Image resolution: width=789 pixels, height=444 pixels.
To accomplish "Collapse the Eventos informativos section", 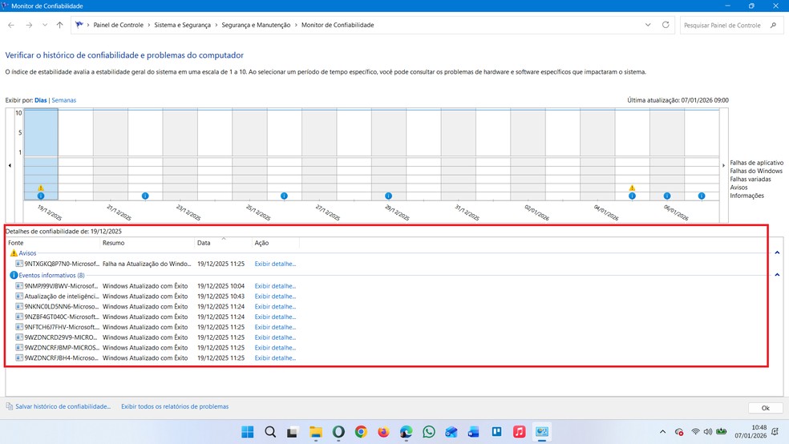I will click(x=777, y=275).
